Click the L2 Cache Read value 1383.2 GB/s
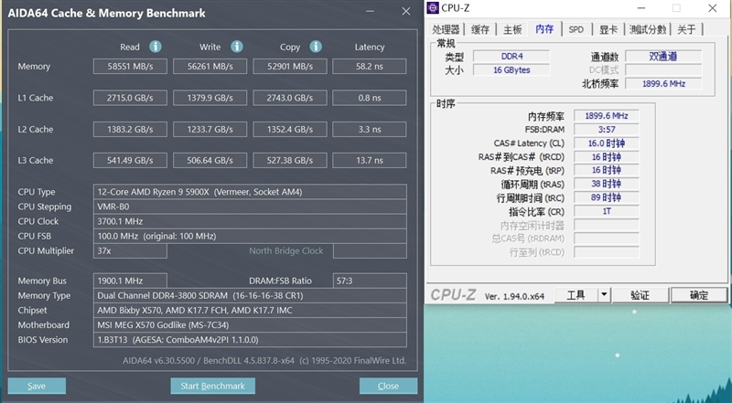Image resolution: width=732 pixels, height=403 pixels. 130,129
